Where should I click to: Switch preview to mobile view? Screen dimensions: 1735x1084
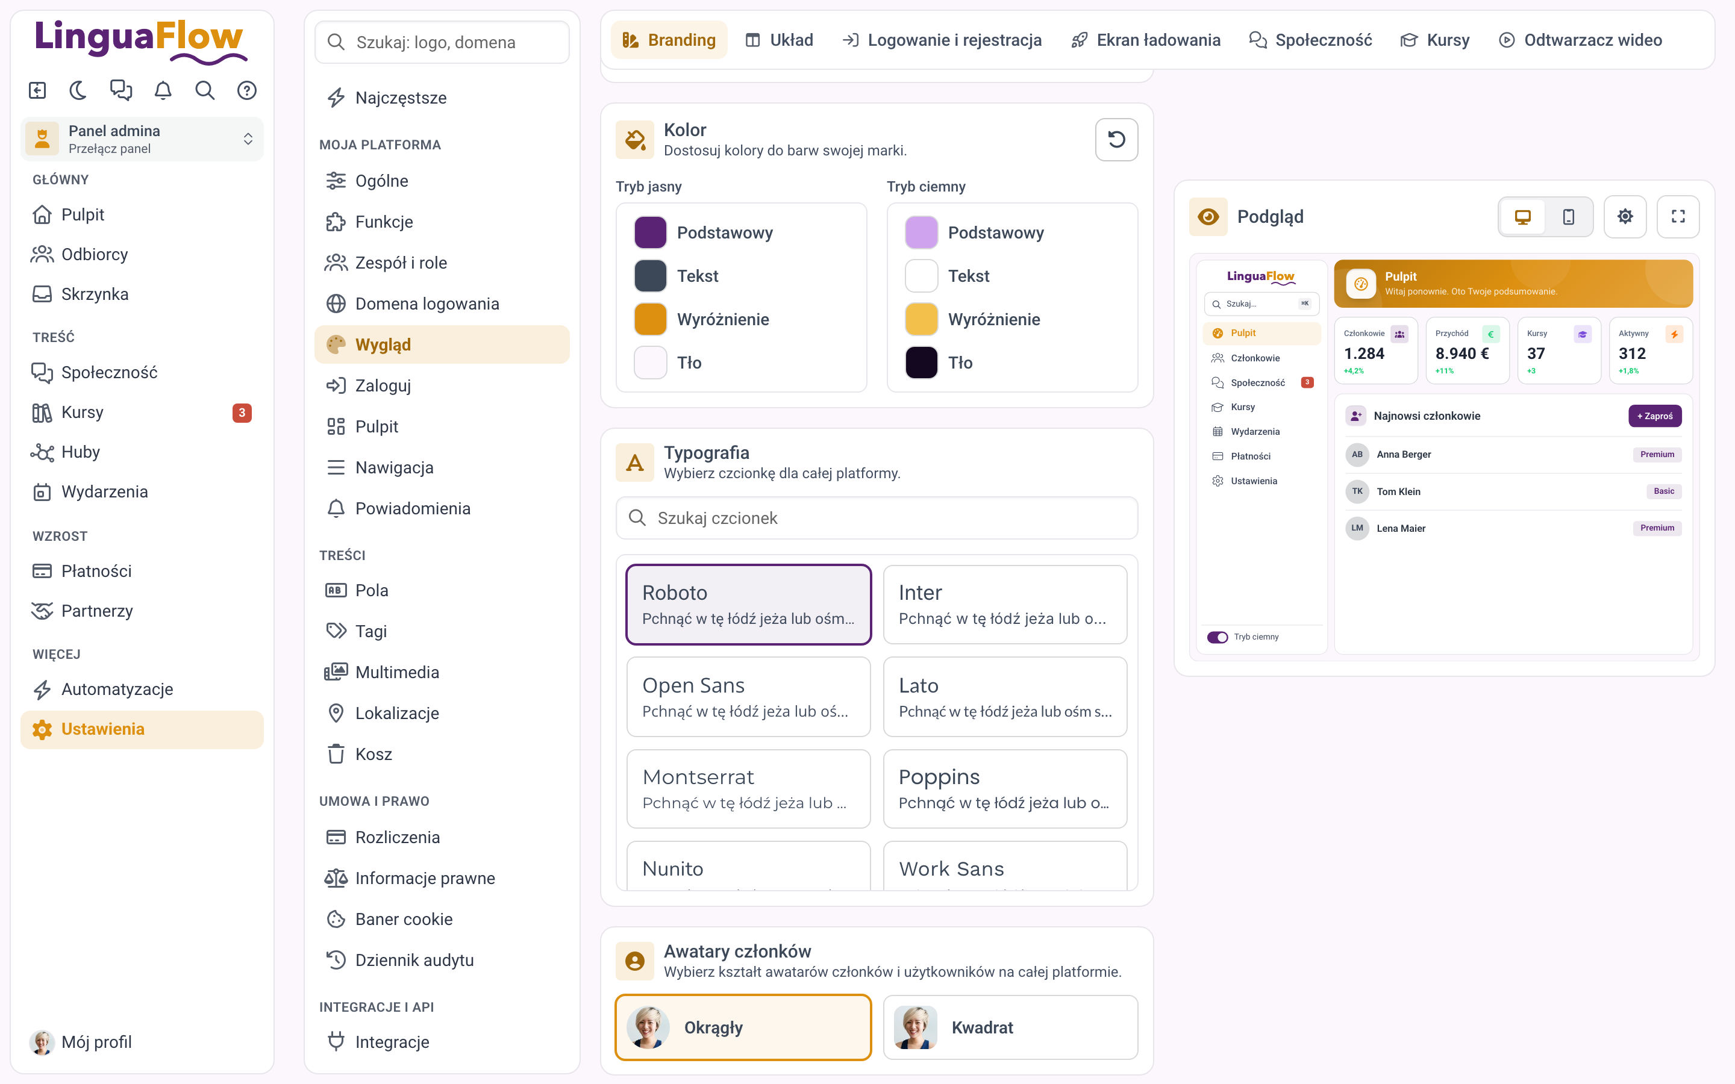1568,217
